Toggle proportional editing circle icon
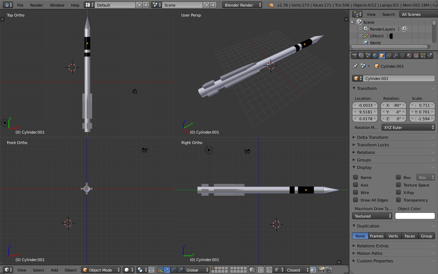The width and height of the screenshot is (438, 274). point(261,270)
